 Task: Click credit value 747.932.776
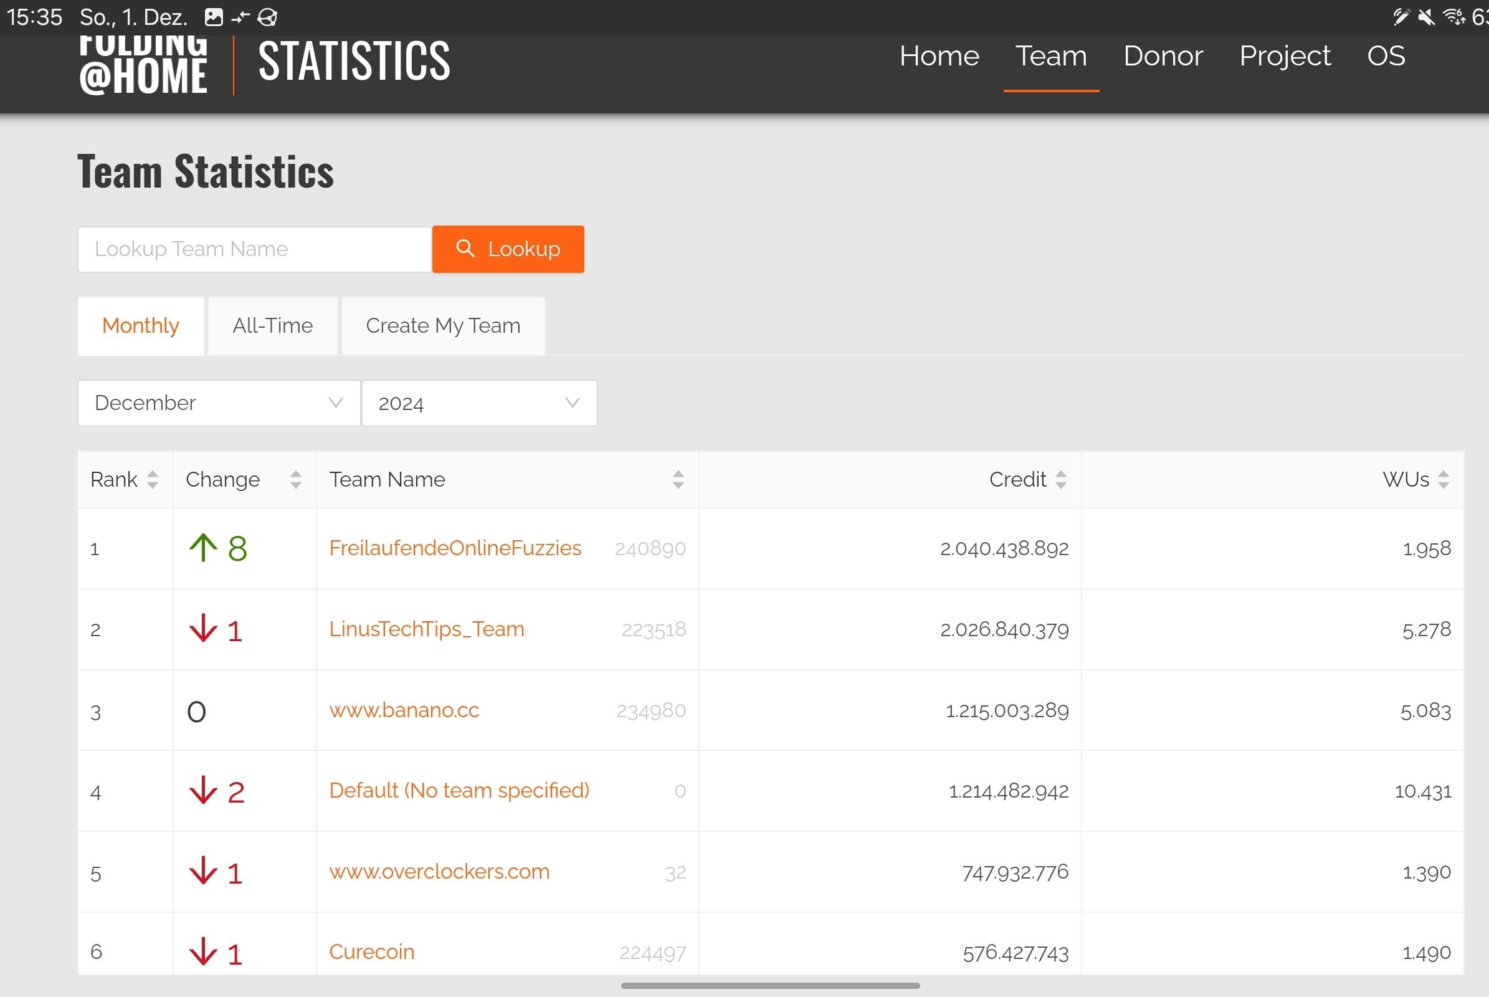click(x=1016, y=872)
